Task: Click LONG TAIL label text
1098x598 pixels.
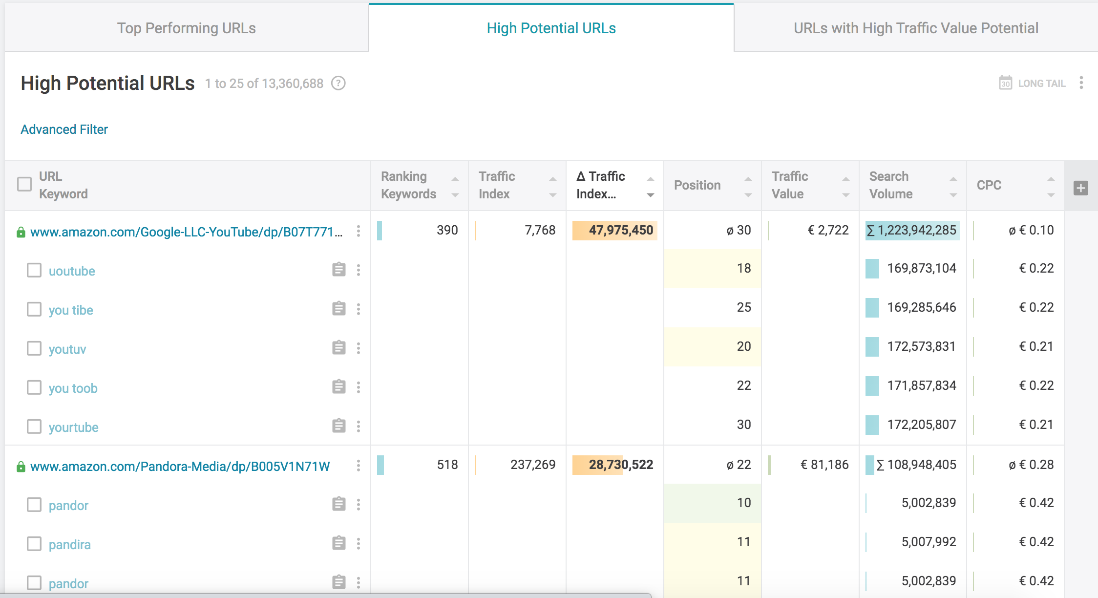Action: [x=1042, y=84]
